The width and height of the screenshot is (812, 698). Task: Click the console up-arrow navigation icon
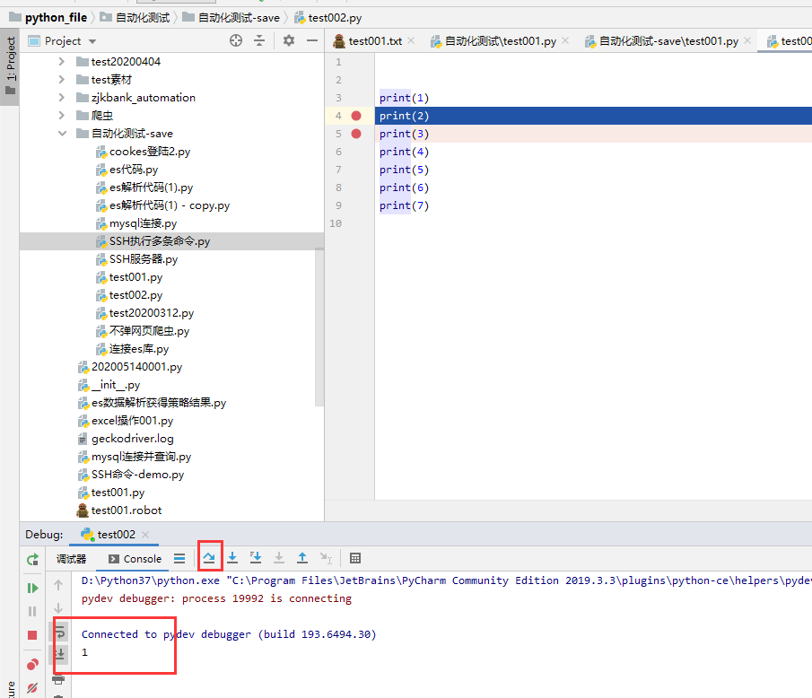[x=58, y=585]
